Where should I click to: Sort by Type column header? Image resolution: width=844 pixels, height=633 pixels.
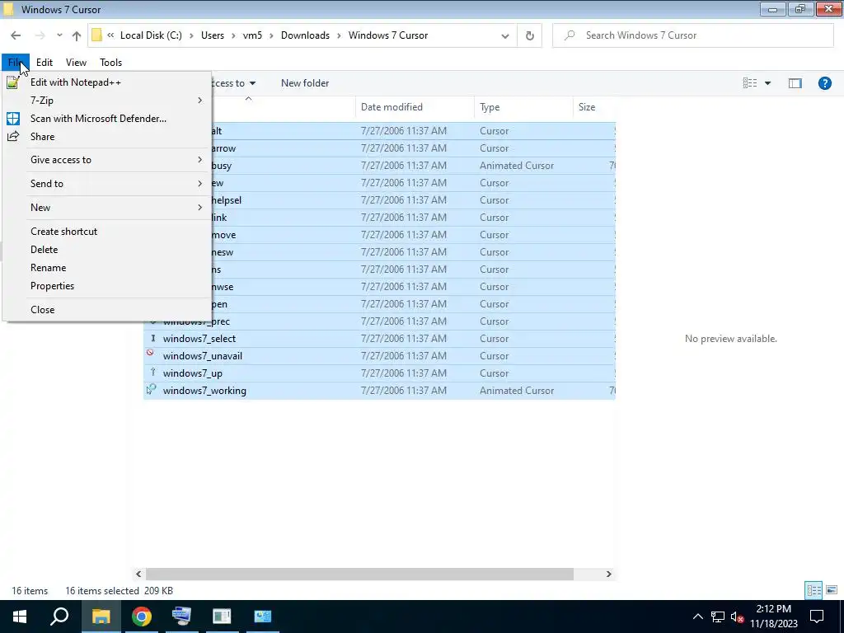point(523,107)
